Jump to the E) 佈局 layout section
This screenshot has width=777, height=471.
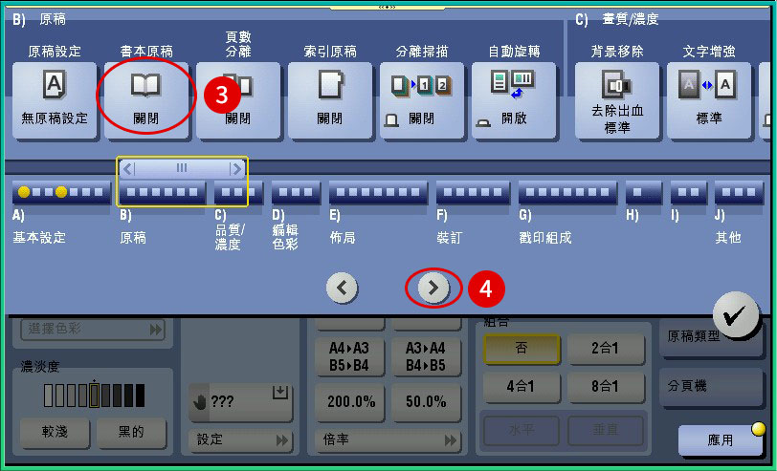[x=377, y=193]
